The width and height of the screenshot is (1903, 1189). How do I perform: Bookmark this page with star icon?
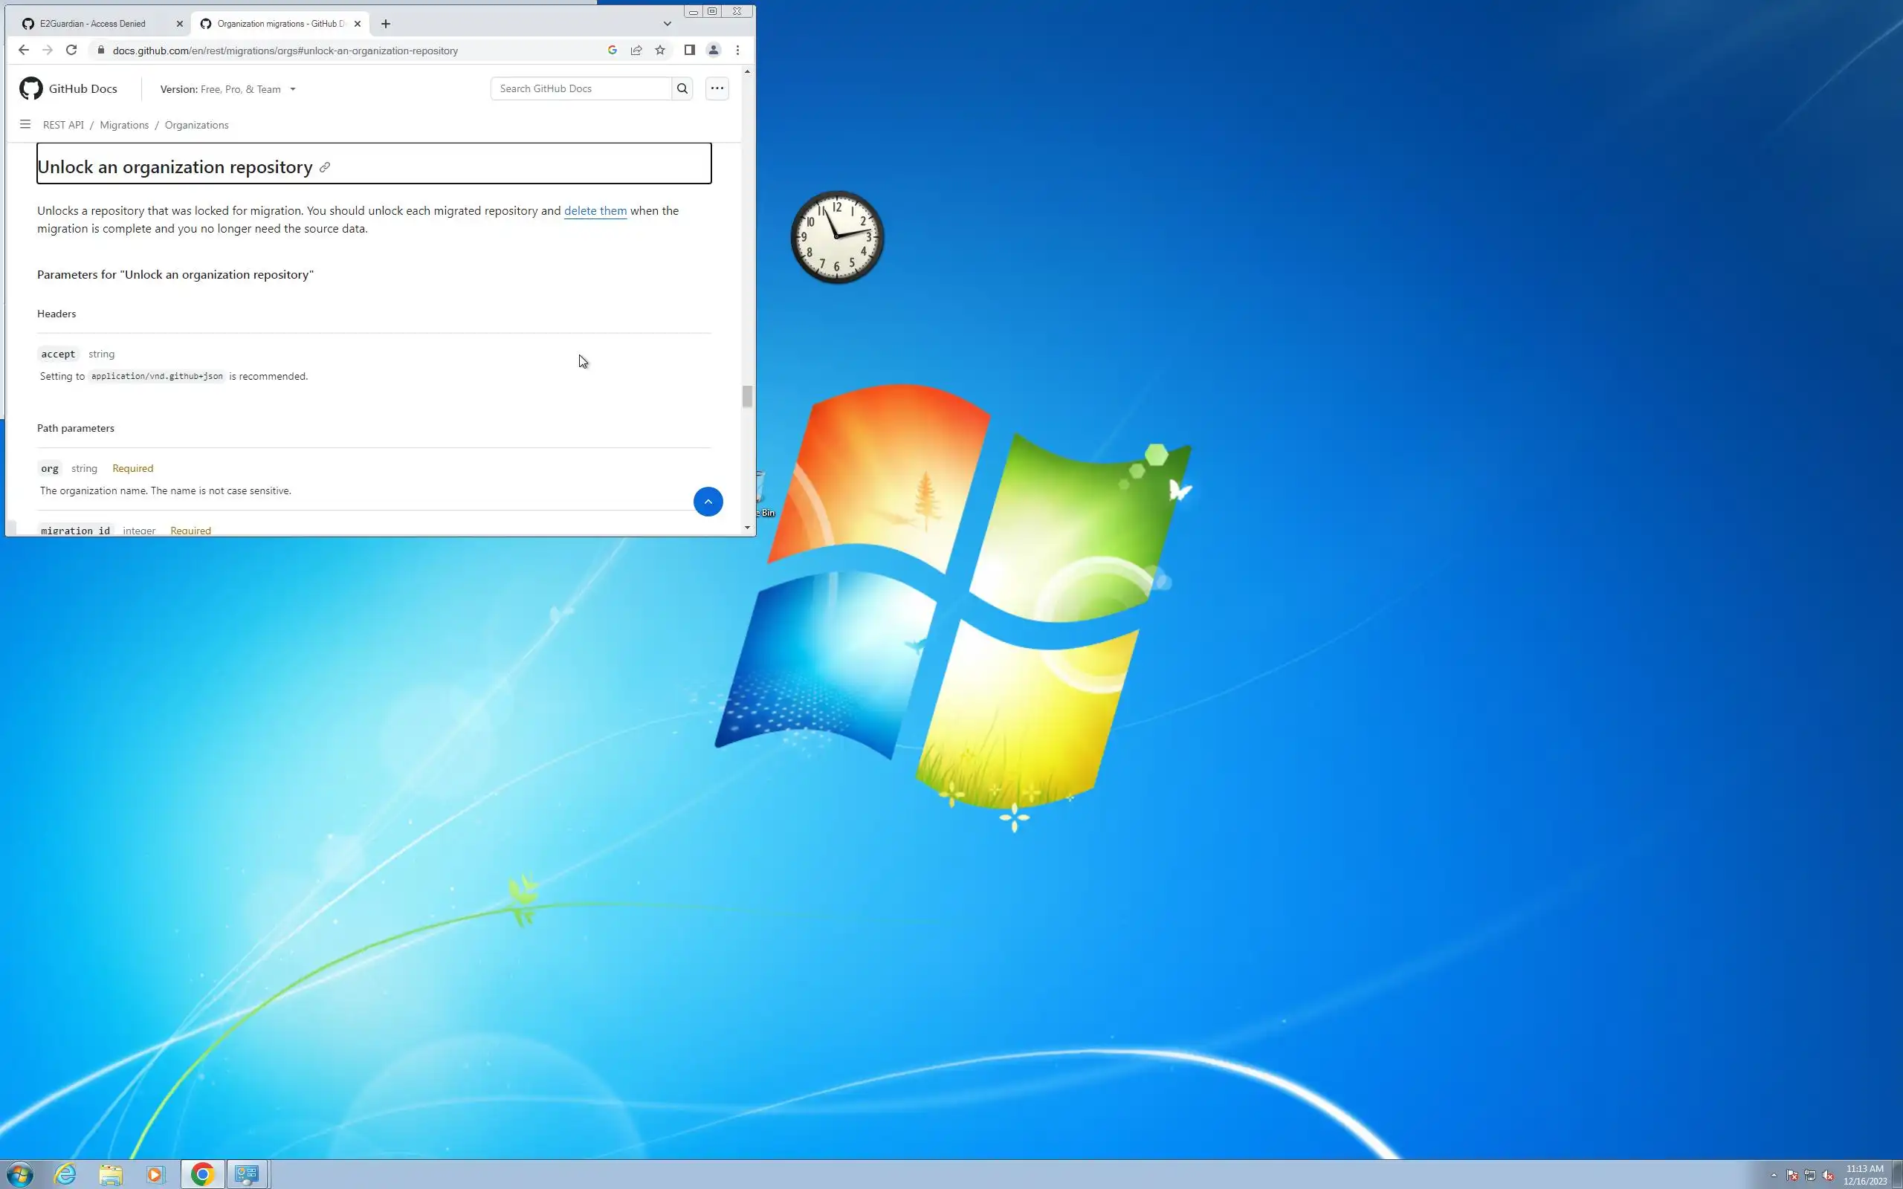[x=660, y=51]
